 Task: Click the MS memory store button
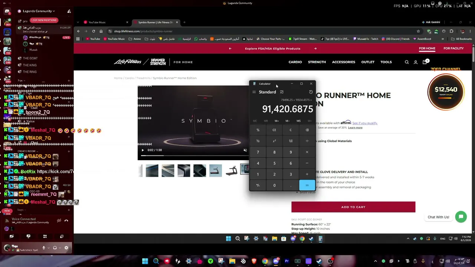298,121
